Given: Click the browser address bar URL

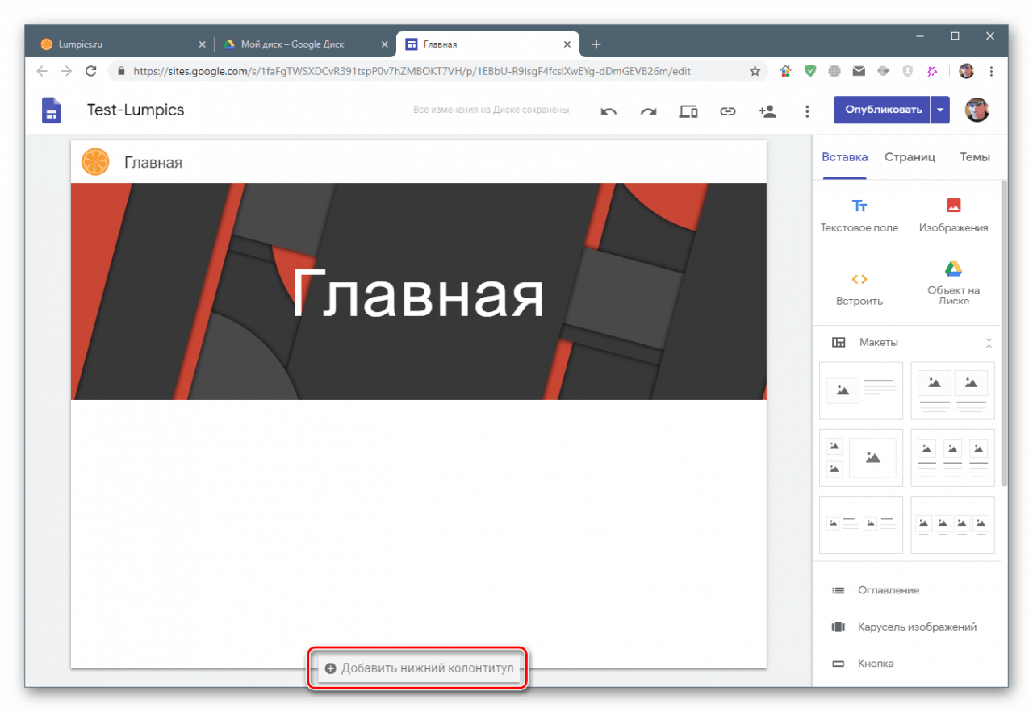Looking at the screenshot, I should [x=412, y=71].
